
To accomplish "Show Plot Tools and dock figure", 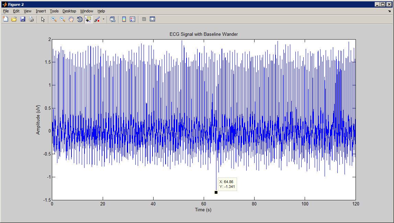I will [152, 19].
